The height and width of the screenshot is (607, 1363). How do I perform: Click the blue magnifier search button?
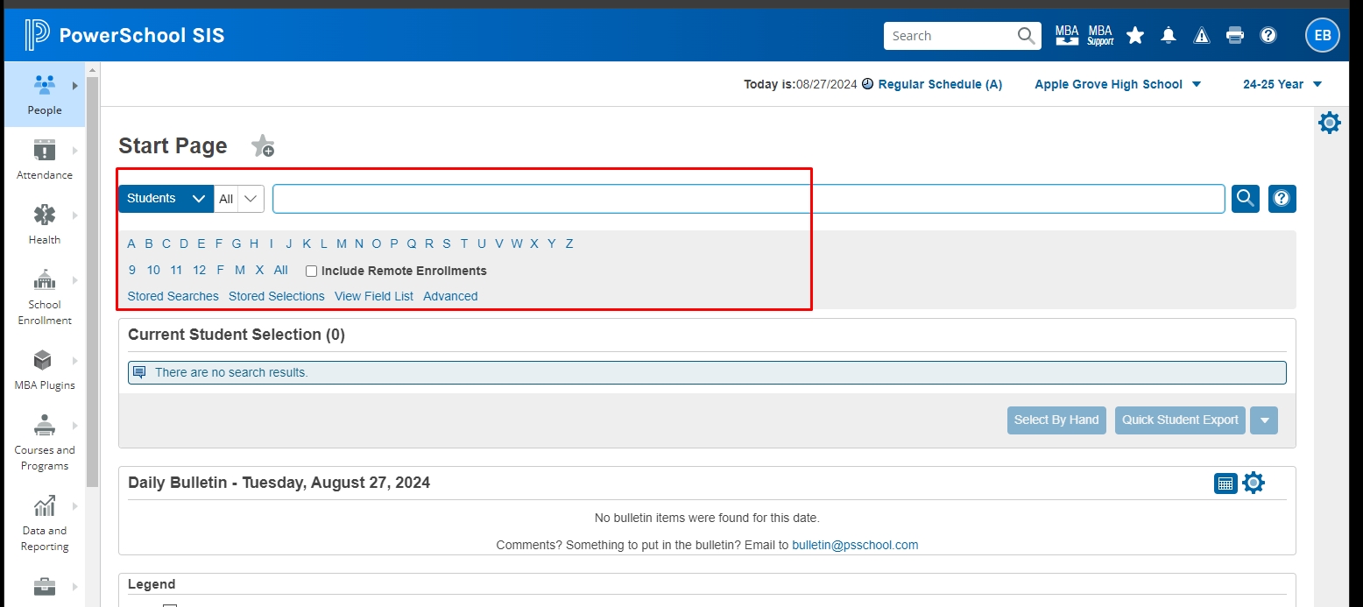pos(1246,199)
